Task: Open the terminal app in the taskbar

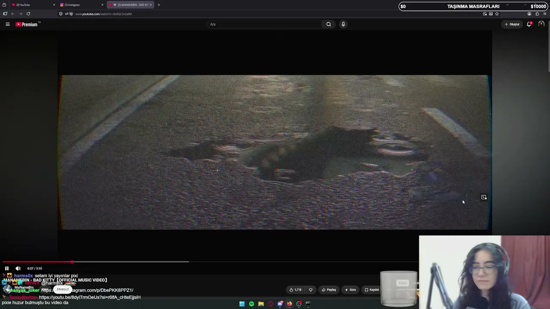Action: (308, 304)
